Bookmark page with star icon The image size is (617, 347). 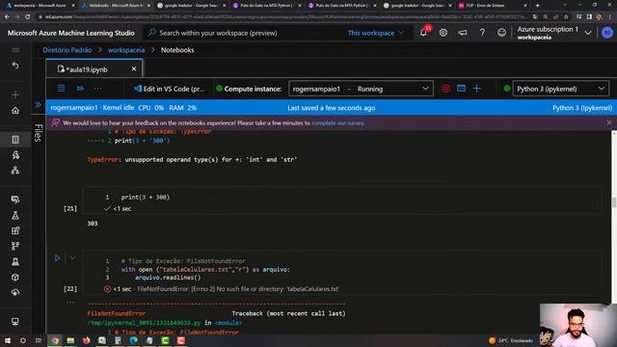(566, 17)
